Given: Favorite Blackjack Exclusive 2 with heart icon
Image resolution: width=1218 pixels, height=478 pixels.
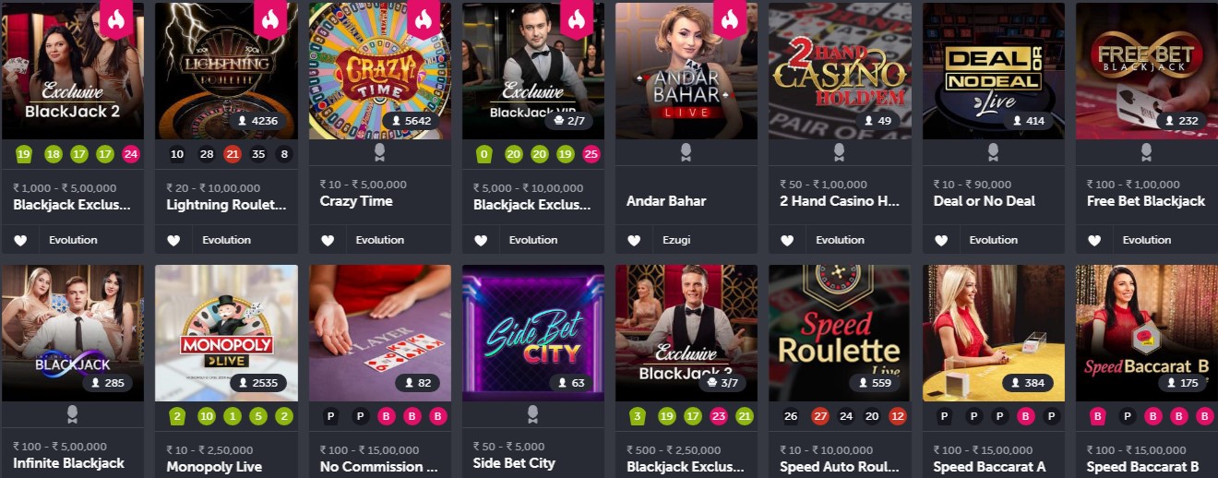Looking at the screenshot, I should pyautogui.click(x=20, y=240).
